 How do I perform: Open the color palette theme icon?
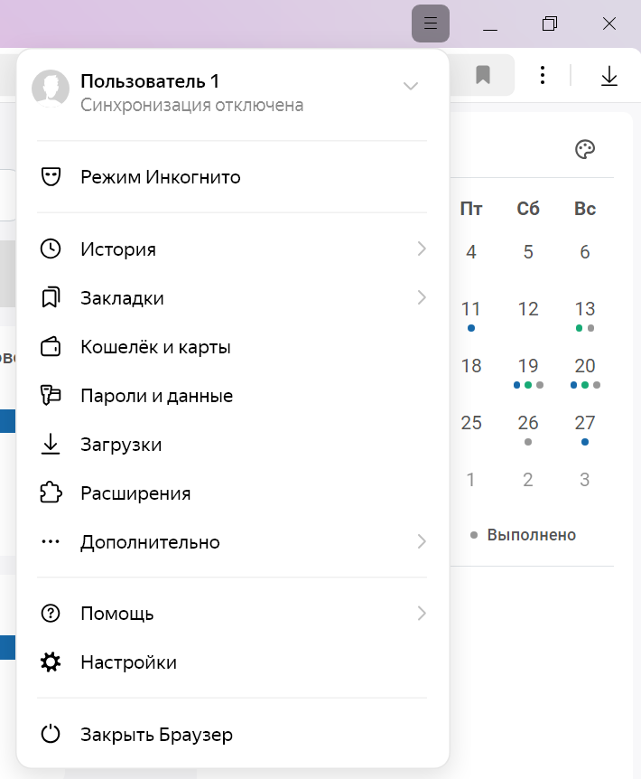[x=585, y=149]
